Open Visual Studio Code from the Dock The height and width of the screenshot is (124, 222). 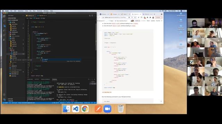pos(76,109)
